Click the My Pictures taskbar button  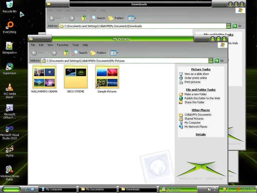[x=178, y=189]
